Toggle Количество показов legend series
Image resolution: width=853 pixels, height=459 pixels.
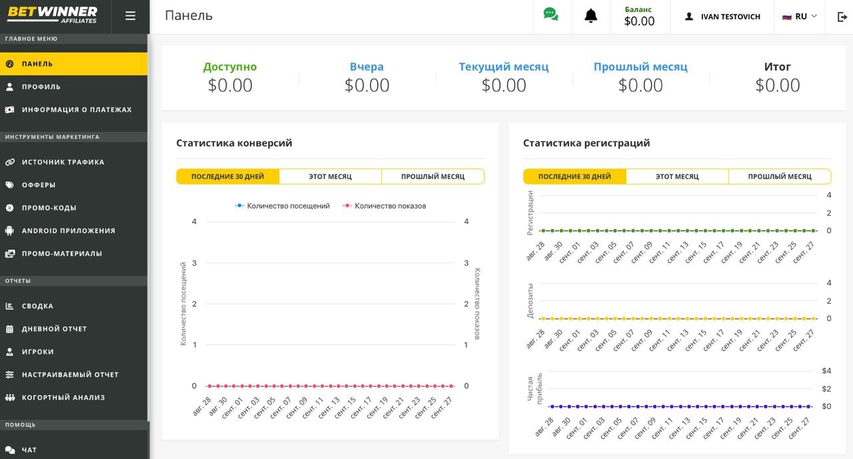click(x=385, y=206)
